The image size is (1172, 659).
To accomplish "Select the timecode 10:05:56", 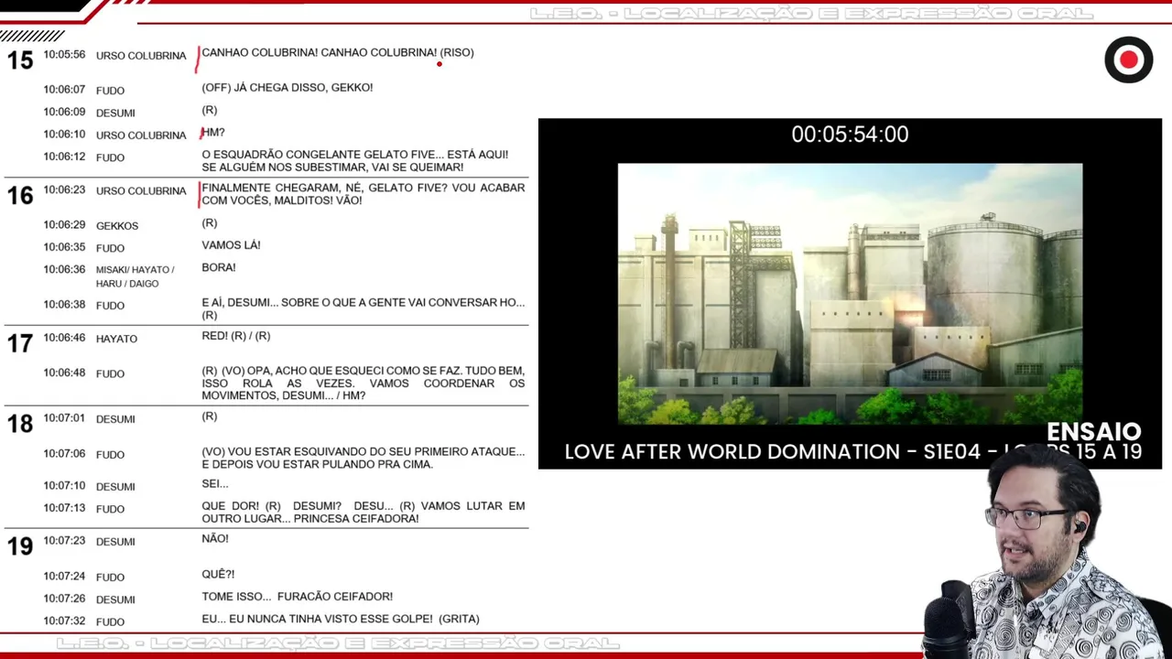I will pos(64,55).
